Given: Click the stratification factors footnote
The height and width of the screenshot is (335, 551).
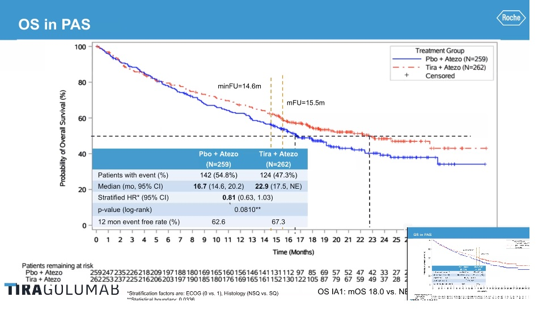Looking at the screenshot, I should click(203, 293).
